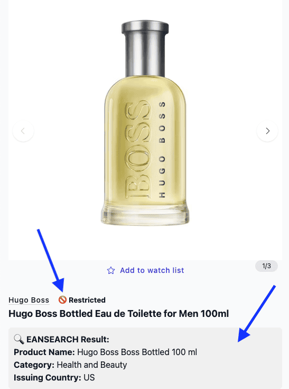Select the Product Name value Hugo Boss Boss Bottled
Viewport: 289px width, 389px height.
click(x=137, y=352)
